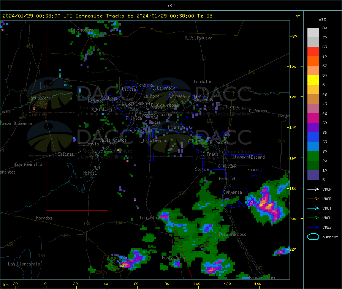
Task: Select the purple 36-39 dBZ color band
Action: pos(313,128)
